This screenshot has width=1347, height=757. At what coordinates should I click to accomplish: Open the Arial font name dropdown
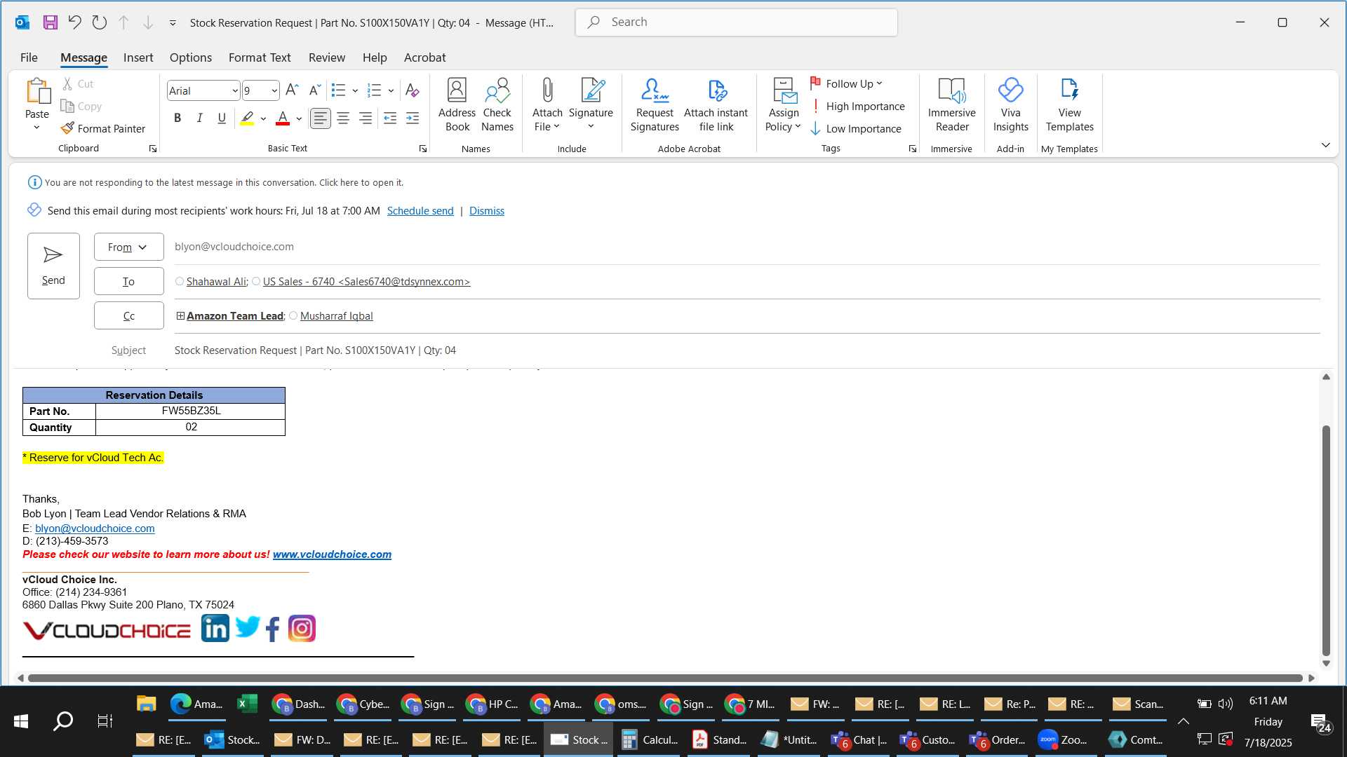pyautogui.click(x=234, y=91)
